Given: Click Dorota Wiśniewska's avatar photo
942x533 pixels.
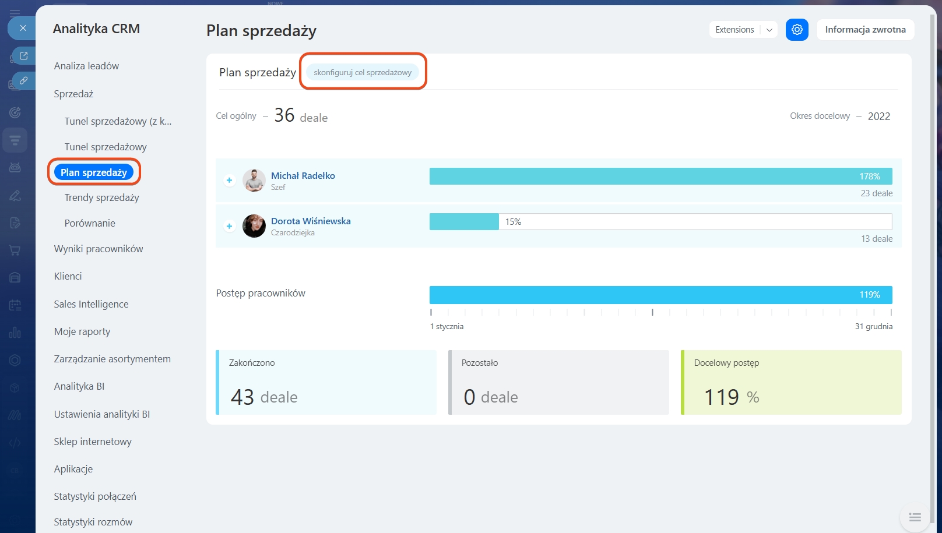Looking at the screenshot, I should tap(254, 226).
